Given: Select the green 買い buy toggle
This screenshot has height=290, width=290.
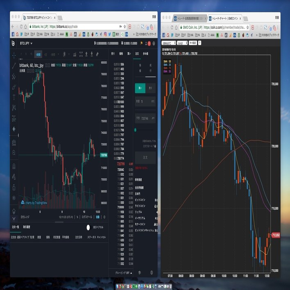Looking at the screenshot, I should pos(140,88).
